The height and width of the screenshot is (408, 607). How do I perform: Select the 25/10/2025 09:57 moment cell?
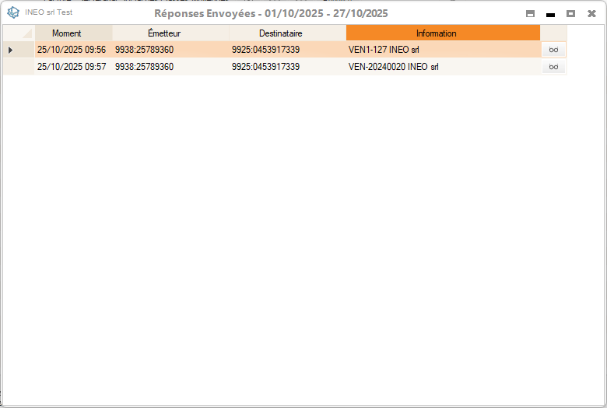[72, 67]
